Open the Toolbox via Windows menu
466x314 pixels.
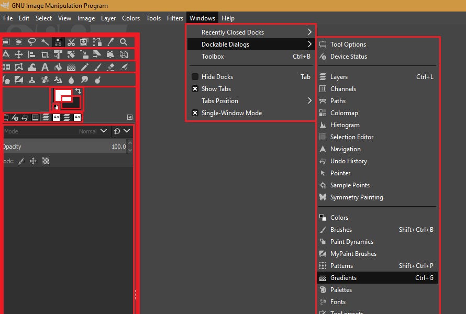click(212, 56)
